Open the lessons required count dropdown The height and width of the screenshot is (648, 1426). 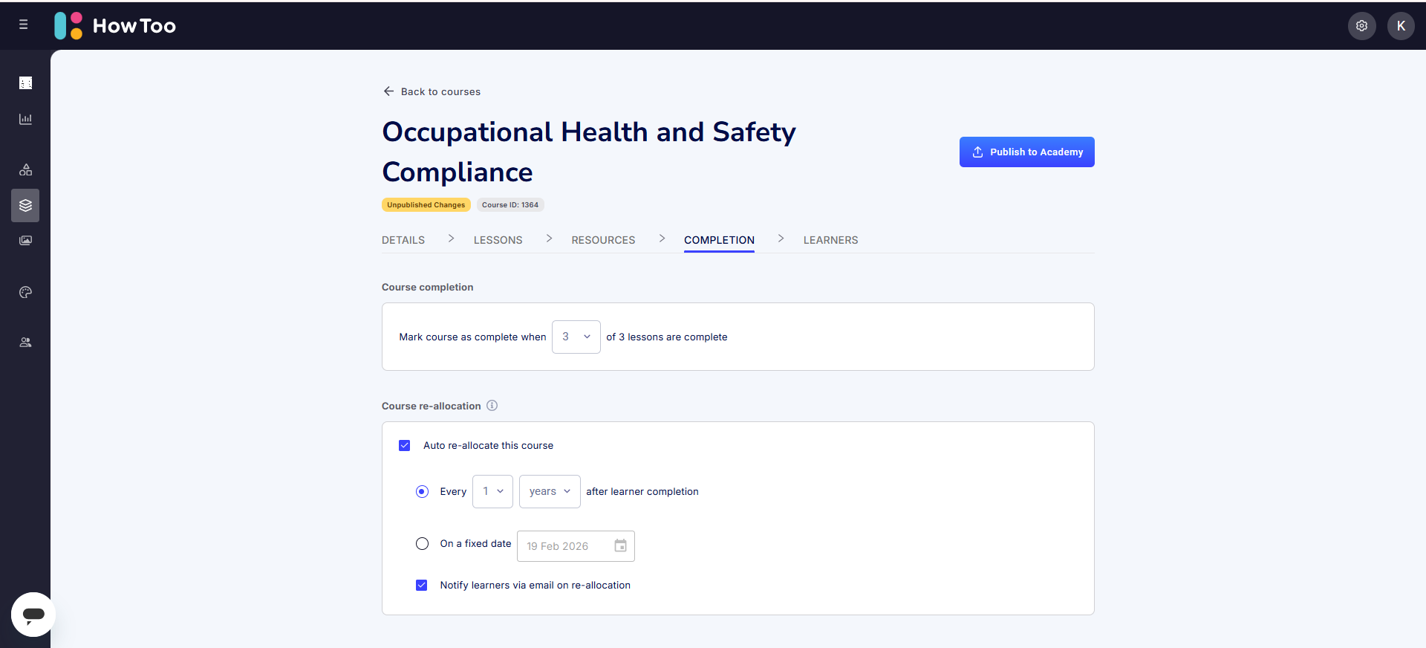pos(576,337)
